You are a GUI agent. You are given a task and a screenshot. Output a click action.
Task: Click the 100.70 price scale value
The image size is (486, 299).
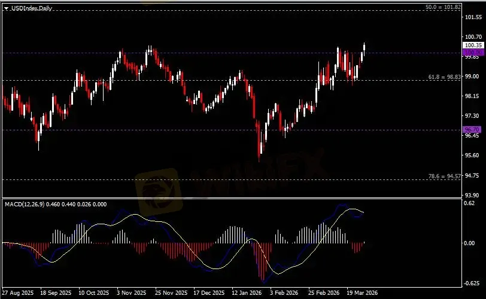tap(473, 37)
